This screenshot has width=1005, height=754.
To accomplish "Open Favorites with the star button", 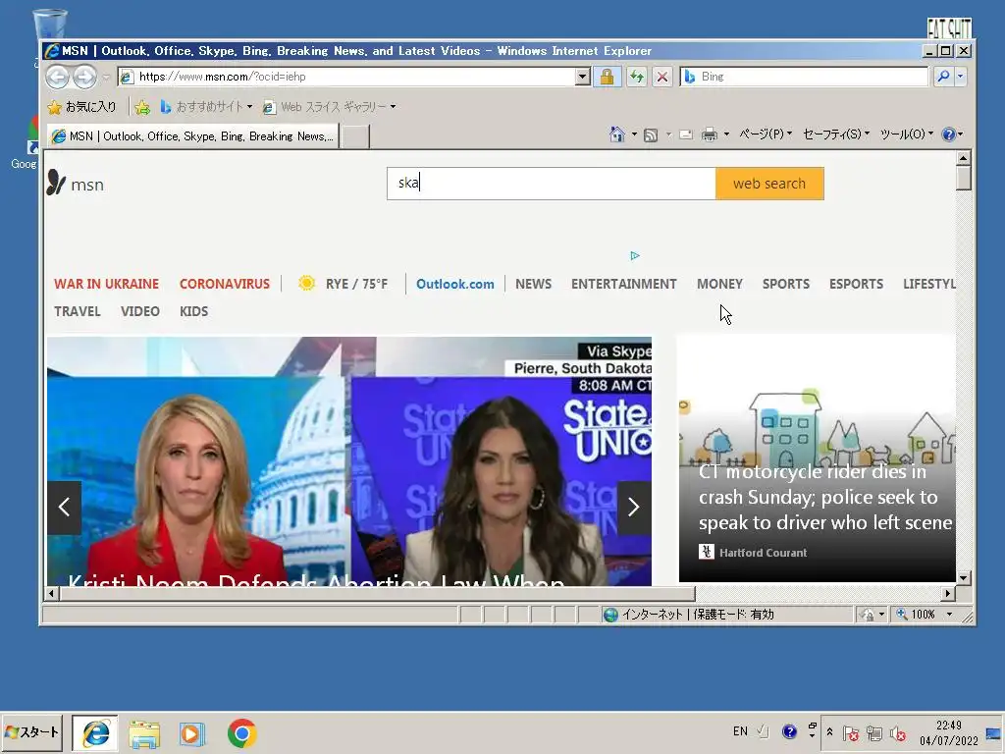I will tap(81, 106).
